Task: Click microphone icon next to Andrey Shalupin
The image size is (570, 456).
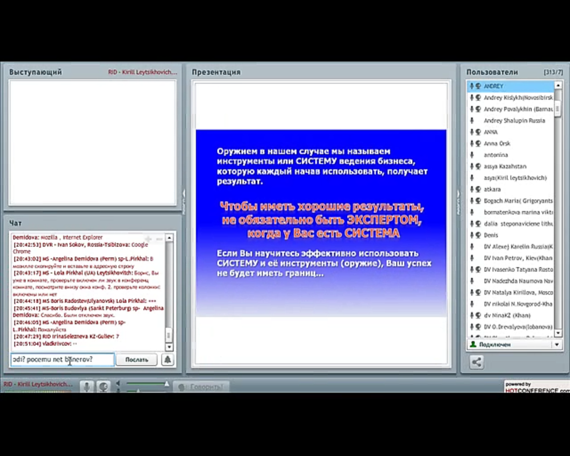Action: (472, 121)
